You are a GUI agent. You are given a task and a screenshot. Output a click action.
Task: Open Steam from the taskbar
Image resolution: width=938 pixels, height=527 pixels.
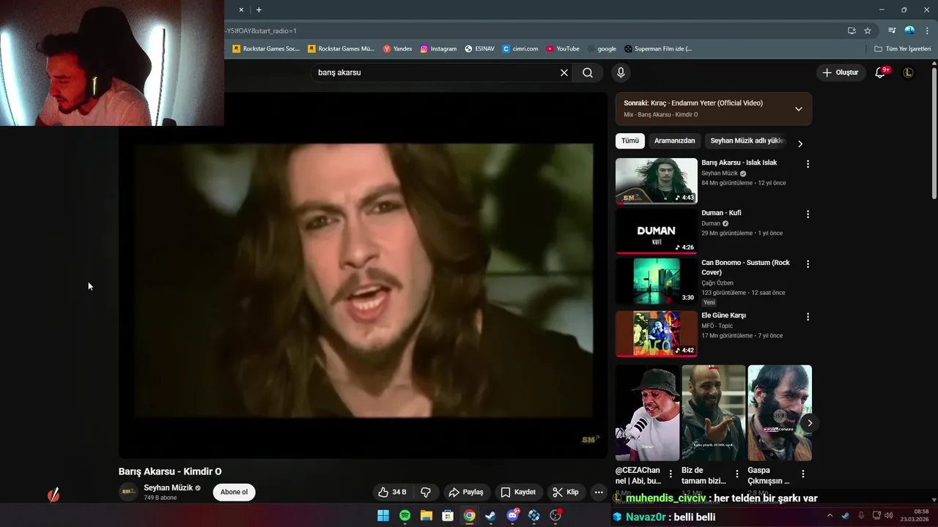[490, 516]
